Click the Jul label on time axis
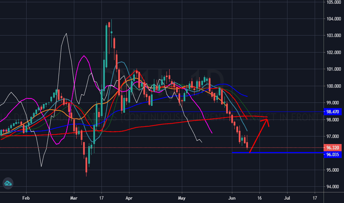 pos(287,198)
